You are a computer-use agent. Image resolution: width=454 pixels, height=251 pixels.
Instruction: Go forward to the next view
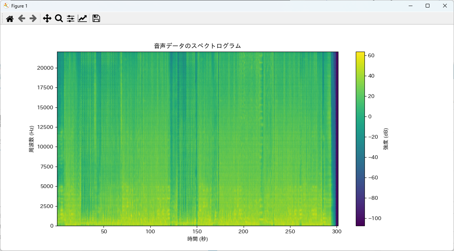[33, 18]
